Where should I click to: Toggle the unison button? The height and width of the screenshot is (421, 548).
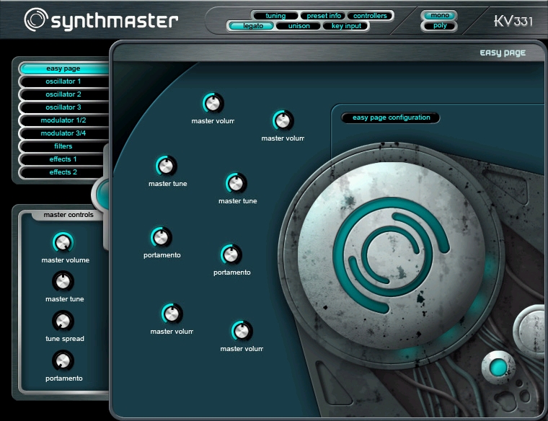[x=299, y=26]
